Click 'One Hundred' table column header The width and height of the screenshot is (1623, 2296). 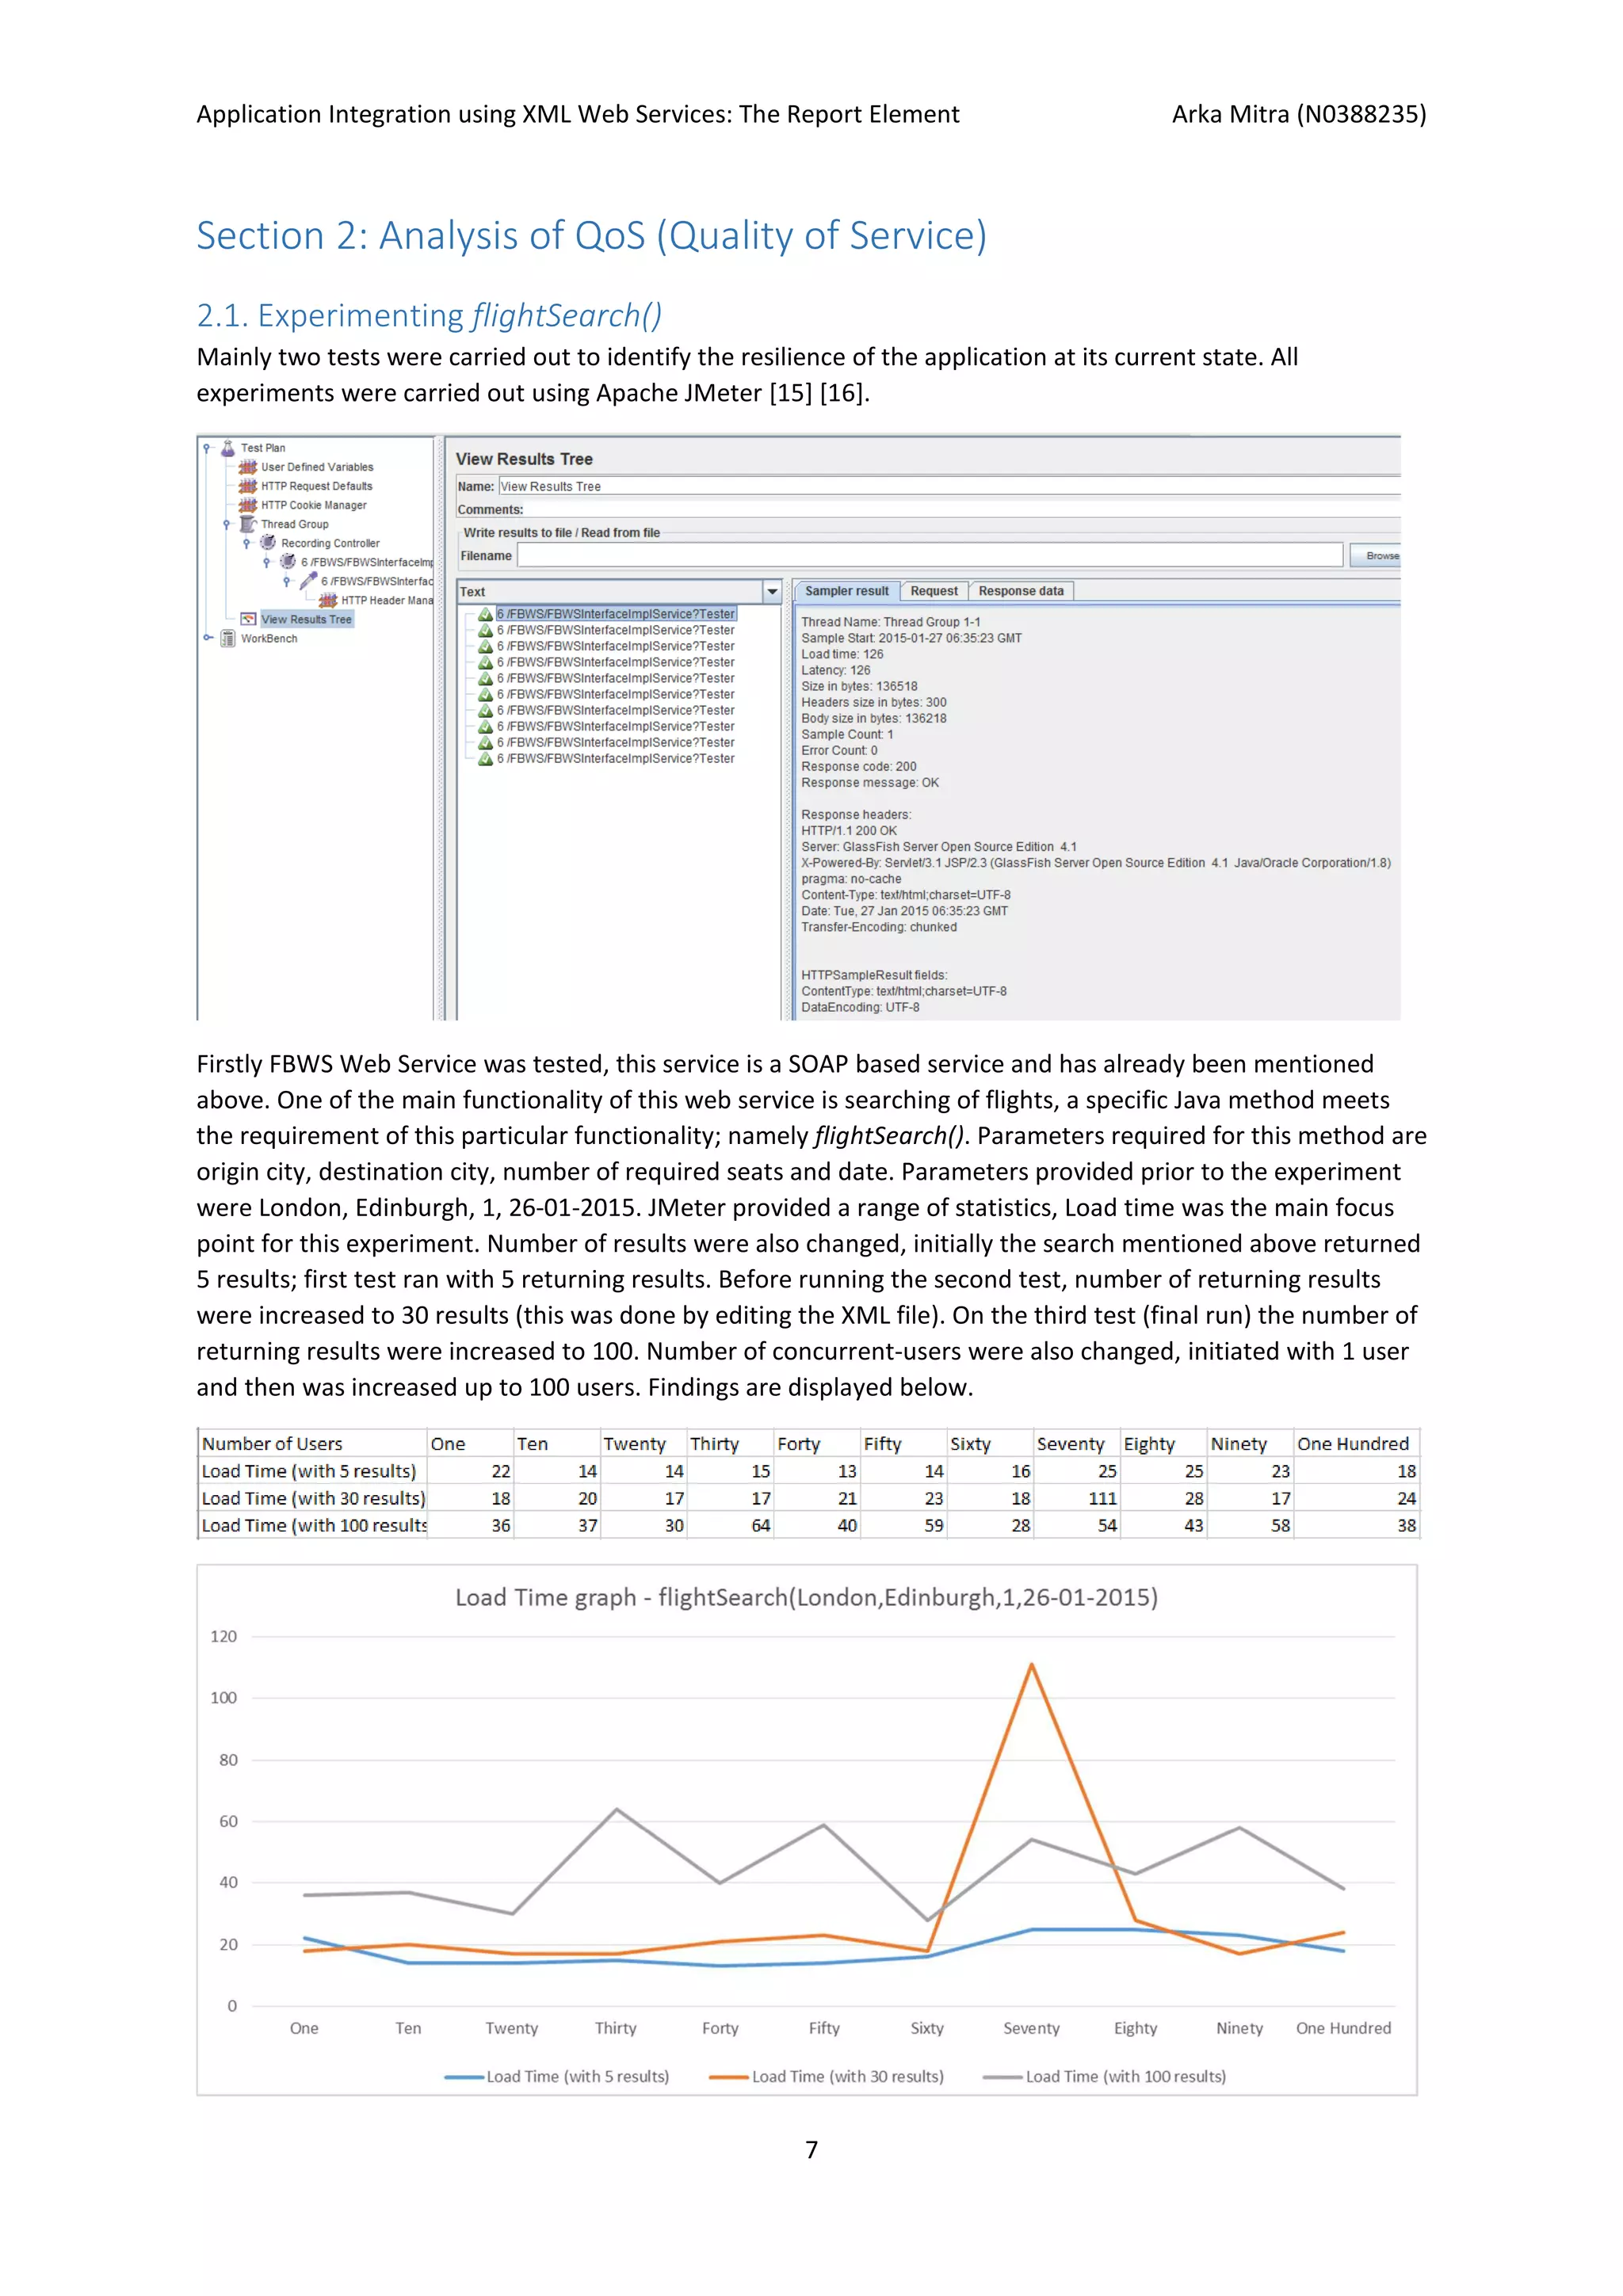[x=1353, y=1444]
